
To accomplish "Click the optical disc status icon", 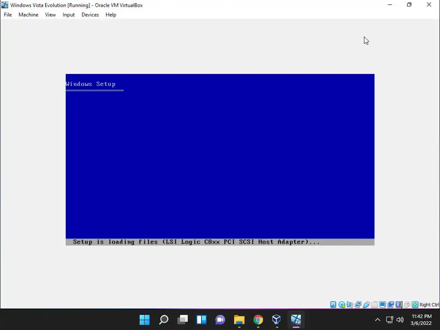I will point(342,305).
